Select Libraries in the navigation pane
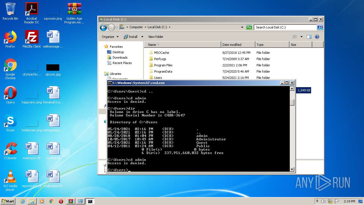The height and width of the screenshot is (205, 364). click(x=113, y=74)
